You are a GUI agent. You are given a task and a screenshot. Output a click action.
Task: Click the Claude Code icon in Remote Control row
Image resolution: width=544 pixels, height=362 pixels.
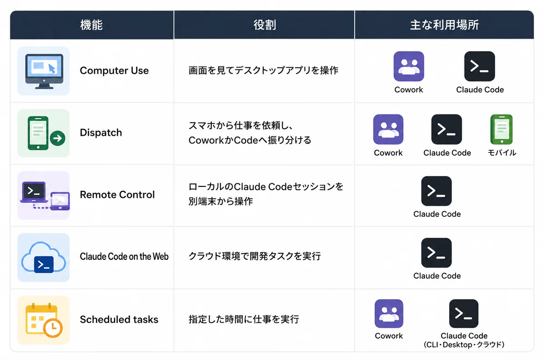click(x=437, y=191)
